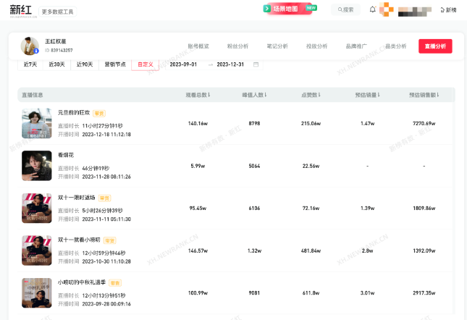
Task: Click the 140.16w view count
Action: pos(198,123)
